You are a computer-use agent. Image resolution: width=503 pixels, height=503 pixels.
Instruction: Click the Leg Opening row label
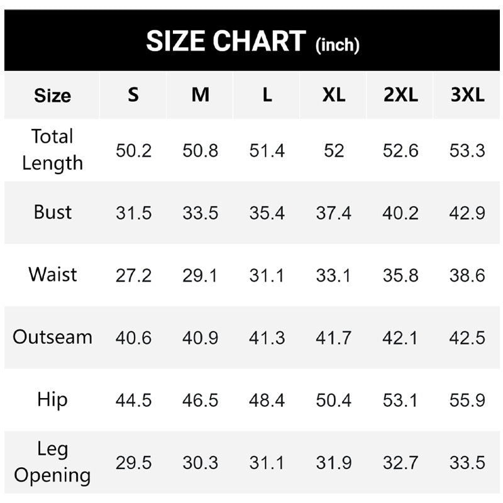pos(52,462)
